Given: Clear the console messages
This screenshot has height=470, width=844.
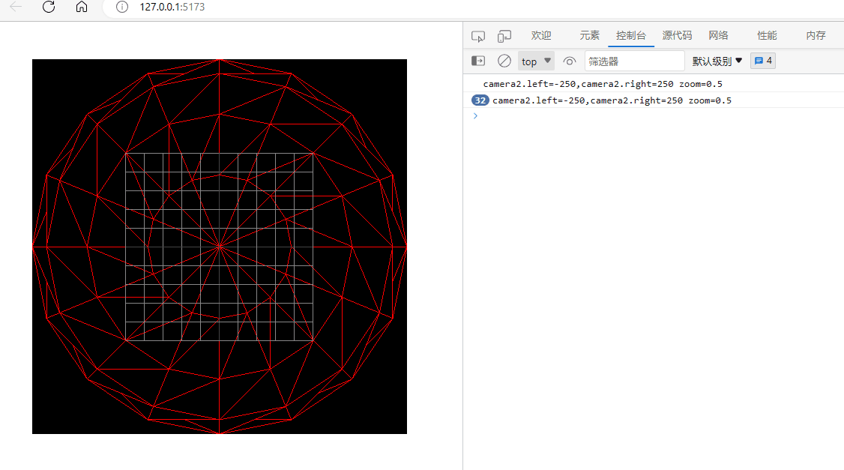Looking at the screenshot, I should point(504,61).
